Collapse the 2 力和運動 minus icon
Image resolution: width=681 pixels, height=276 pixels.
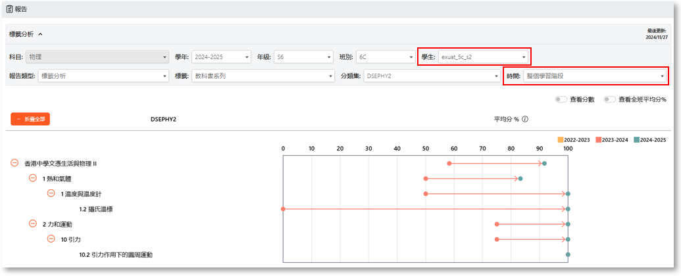coord(32,224)
